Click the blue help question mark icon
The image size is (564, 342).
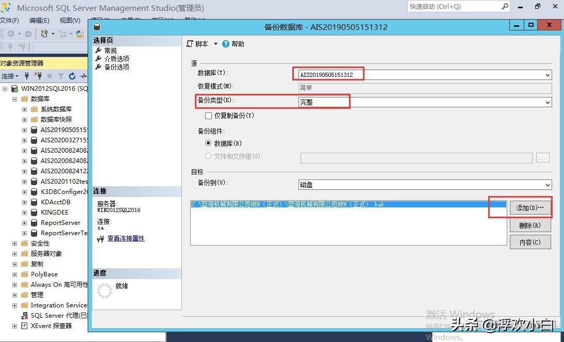pos(225,44)
